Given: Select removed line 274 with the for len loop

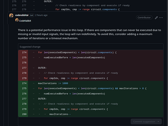Looking at the screenshot, I should [91, 52].
